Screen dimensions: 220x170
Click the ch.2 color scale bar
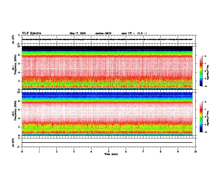point(201,117)
